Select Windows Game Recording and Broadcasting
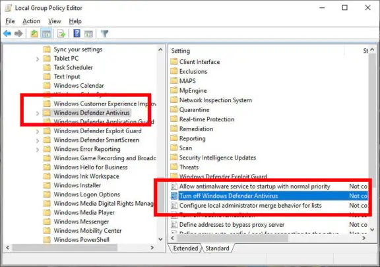The image size is (380, 267). point(100,158)
